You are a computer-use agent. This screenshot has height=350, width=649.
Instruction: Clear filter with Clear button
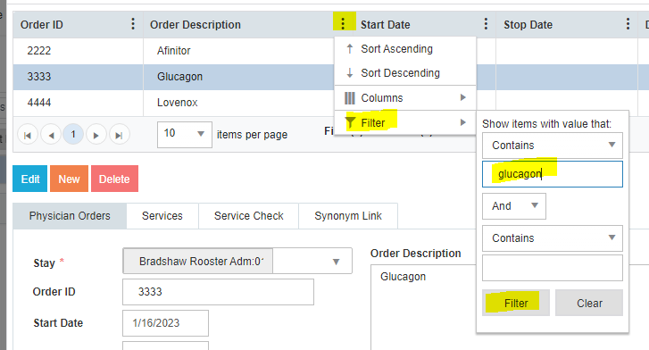tap(589, 304)
